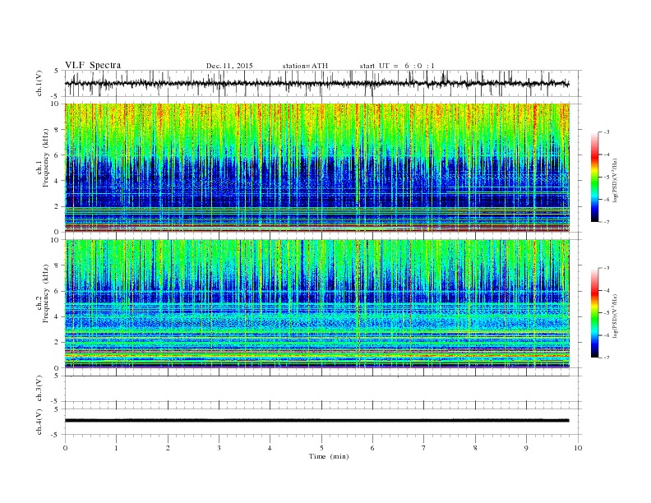This screenshot has width=651, height=503.
Task: Click the empty ch.3 voltage panel
Action: (323, 389)
